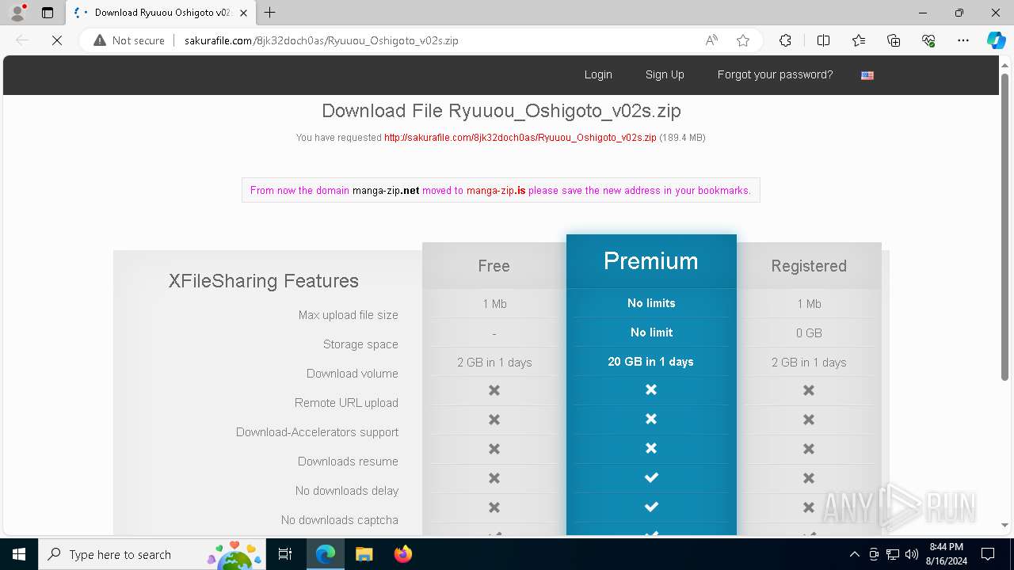This screenshot has width=1014, height=570.
Task: Select the Registered plan column header
Action: [x=809, y=266]
